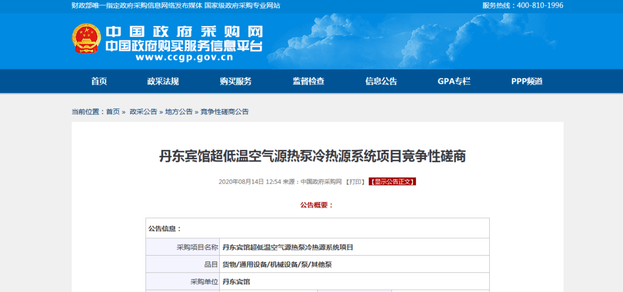The image size is (623, 292).
Task: Click the 公告概要 heading
Action: (x=317, y=205)
